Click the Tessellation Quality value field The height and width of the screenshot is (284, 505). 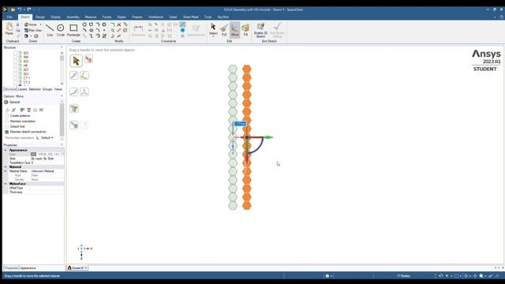click(47, 163)
